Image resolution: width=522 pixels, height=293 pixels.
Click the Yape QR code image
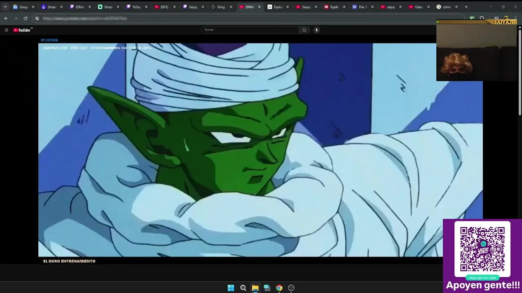[482, 249]
